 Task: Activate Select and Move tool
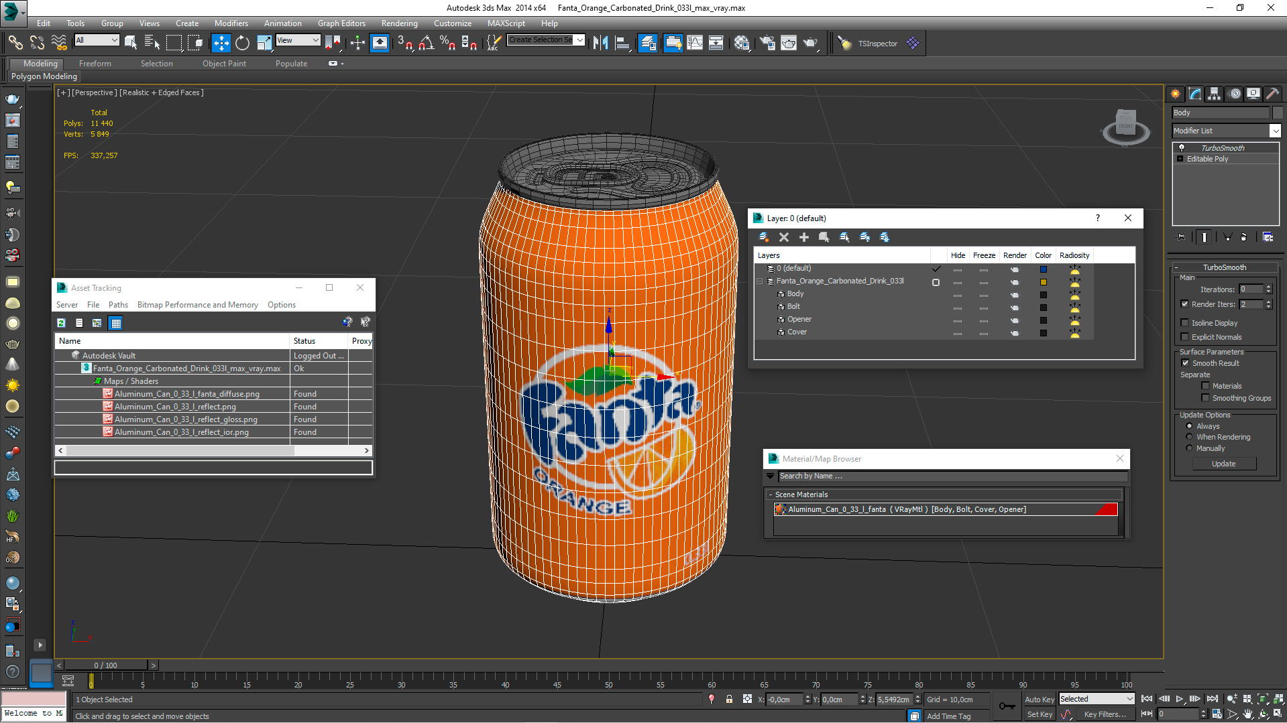click(221, 43)
